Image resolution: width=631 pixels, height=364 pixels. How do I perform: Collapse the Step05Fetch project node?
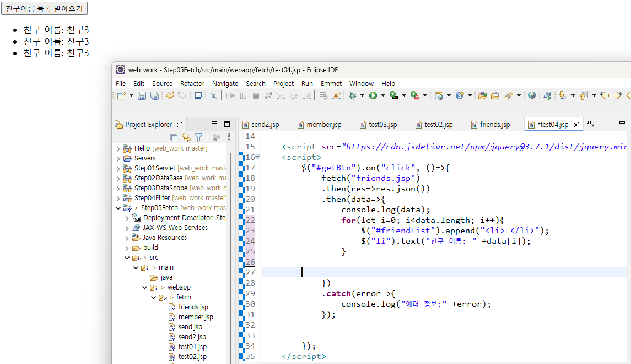[x=118, y=208]
